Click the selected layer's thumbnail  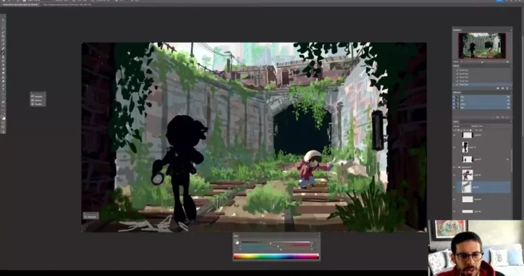(467, 188)
